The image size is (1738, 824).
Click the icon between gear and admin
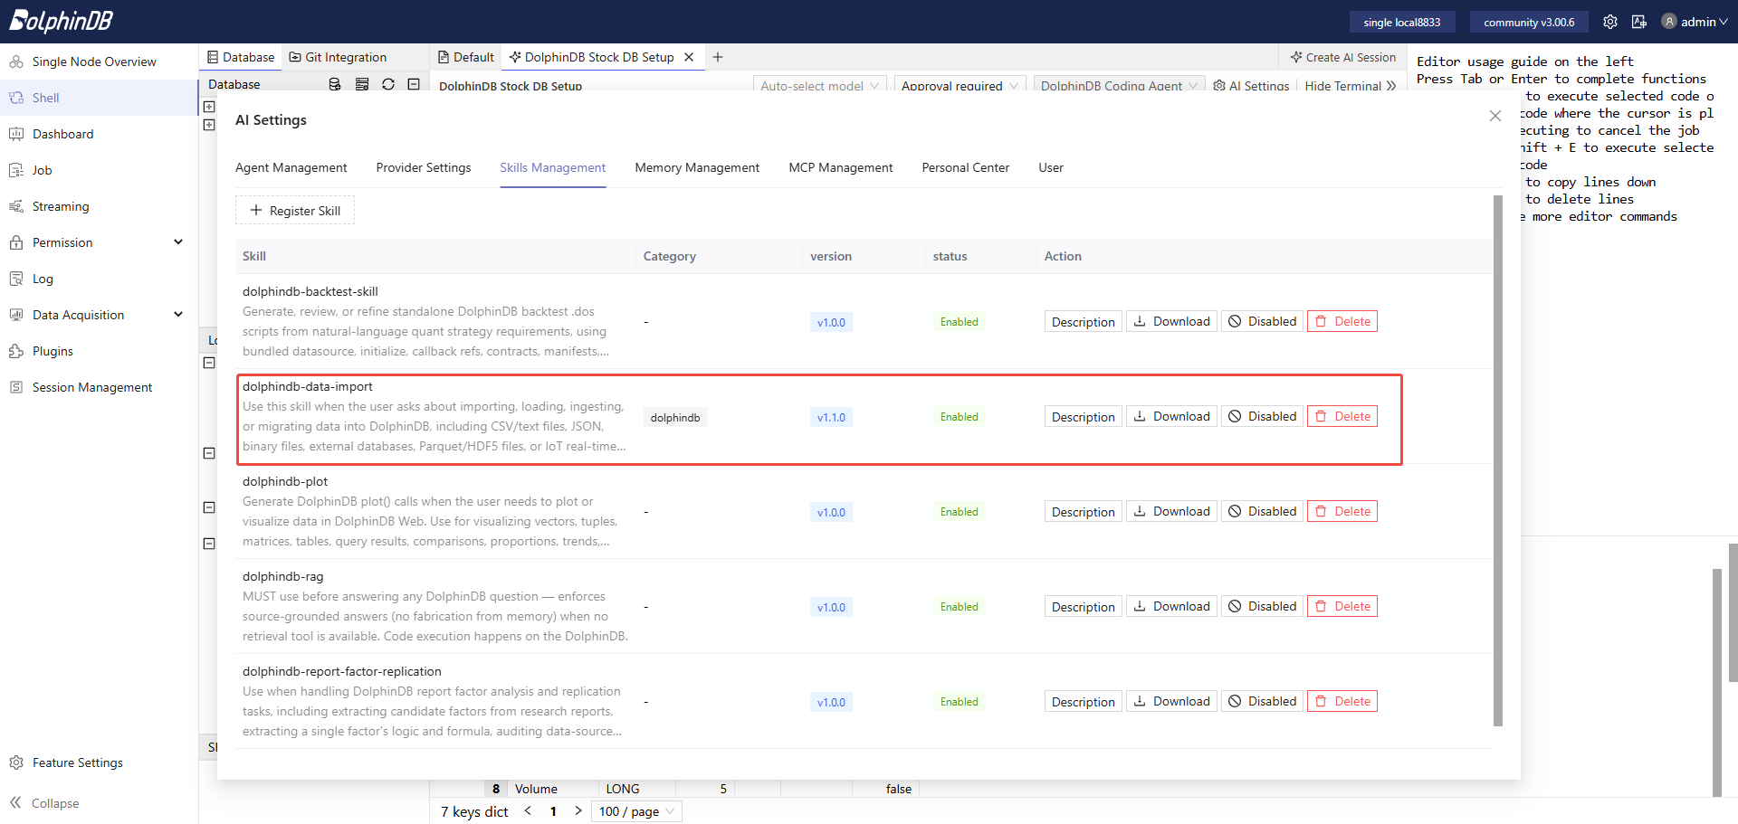point(1639,22)
